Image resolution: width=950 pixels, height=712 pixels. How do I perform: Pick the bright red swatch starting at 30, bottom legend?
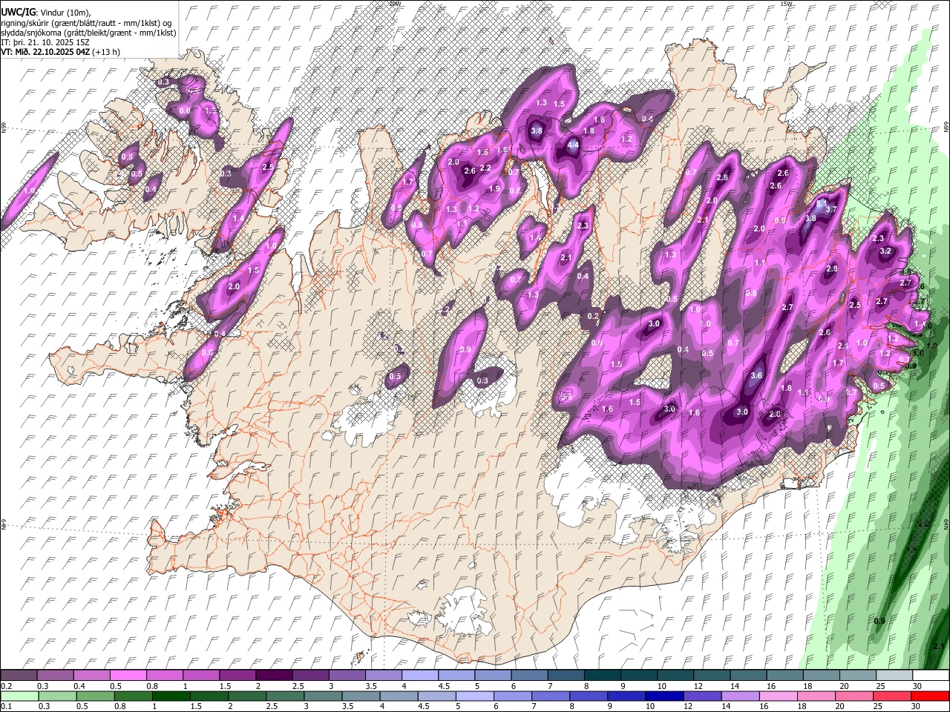[x=930, y=696]
